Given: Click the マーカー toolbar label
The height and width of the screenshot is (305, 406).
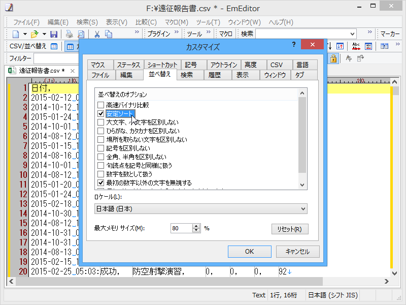Looking at the screenshot, I should coord(390,34).
